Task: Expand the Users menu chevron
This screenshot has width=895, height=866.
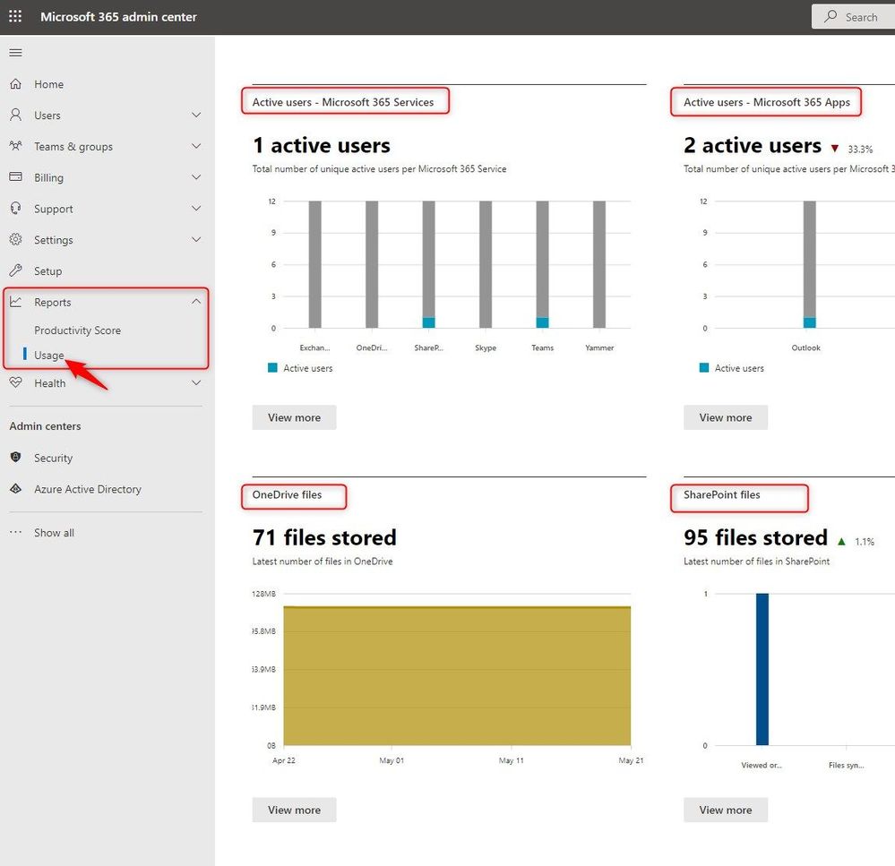Action: (196, 116)
